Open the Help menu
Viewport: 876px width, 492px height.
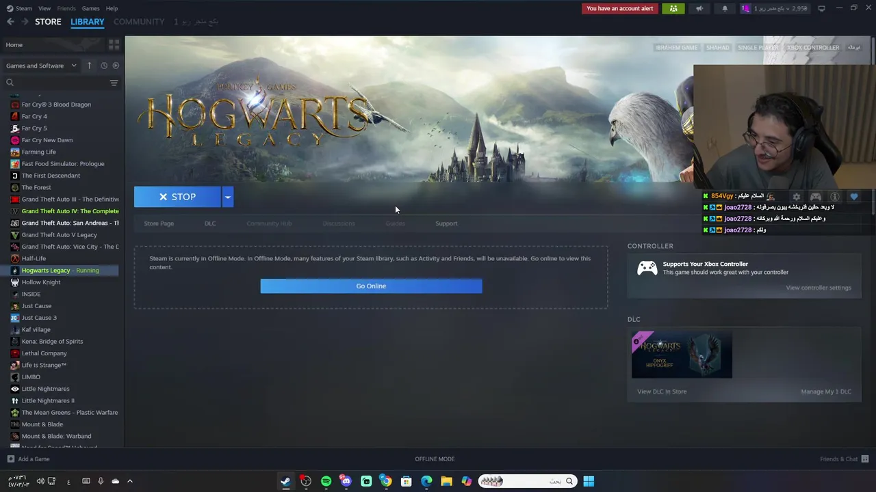[112, 8]
